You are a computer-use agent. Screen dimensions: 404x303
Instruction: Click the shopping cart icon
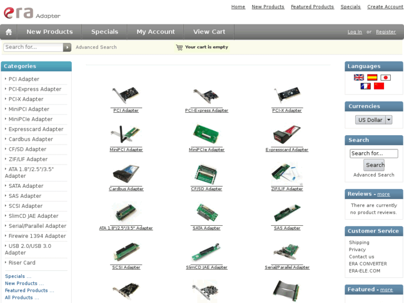[179, 47]
